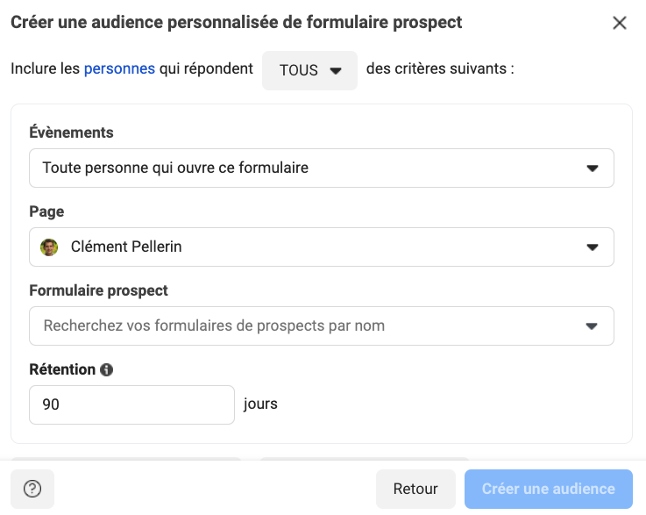This screenshot has height=515, width=646.
Task: Click the caret arrow beside TOUS
Action: coord(336,71)
